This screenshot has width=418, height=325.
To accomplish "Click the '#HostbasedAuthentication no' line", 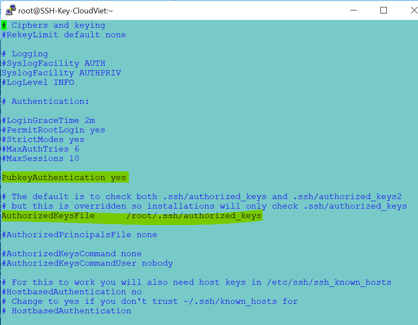I will tap(72, 292).
